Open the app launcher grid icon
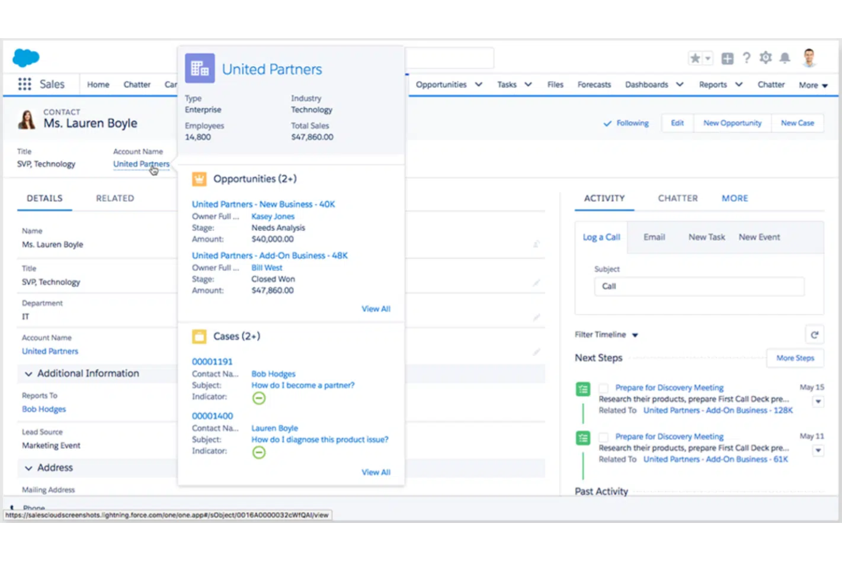842x561 pixels. 25,84
